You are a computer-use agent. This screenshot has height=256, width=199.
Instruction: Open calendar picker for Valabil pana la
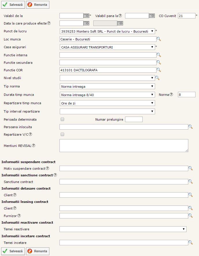(152, 16)
